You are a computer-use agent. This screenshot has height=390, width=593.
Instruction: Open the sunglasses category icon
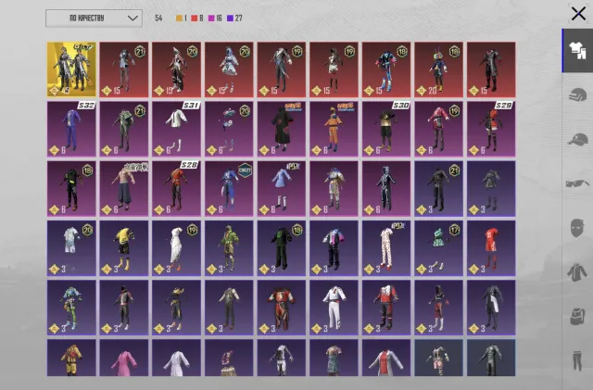point(577,183)
